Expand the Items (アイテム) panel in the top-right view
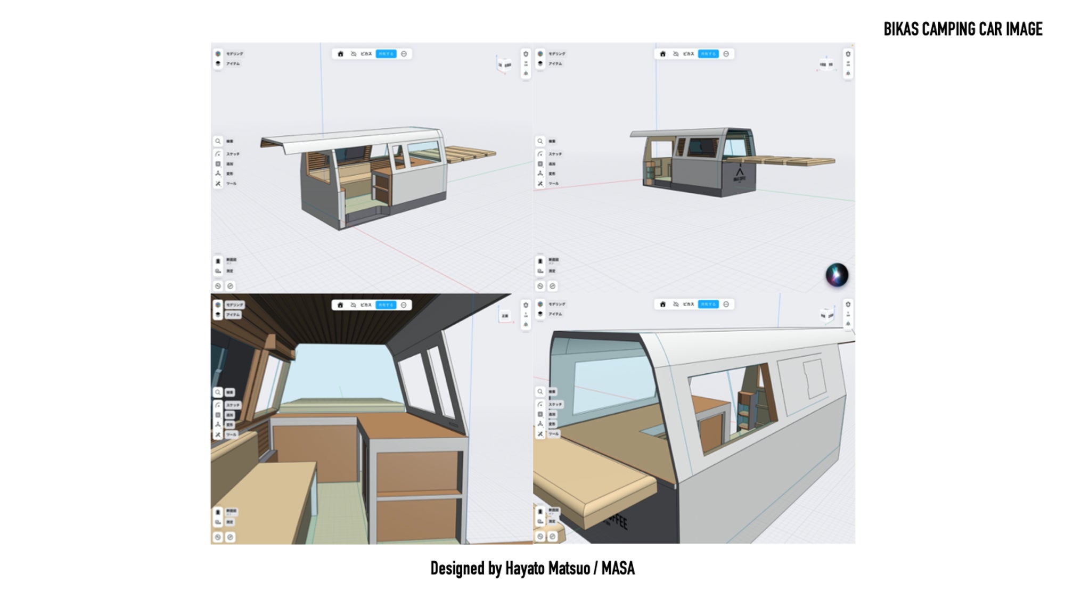Image resolution: width=1065 pixels, height=599 pixels. coord(540,63)
